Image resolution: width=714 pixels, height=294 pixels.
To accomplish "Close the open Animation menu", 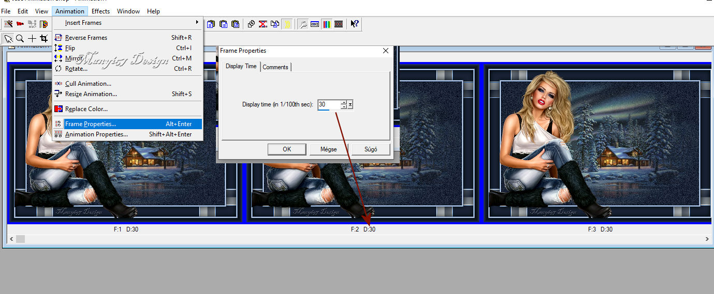I will pyautogui.click(x=70, y=11).
